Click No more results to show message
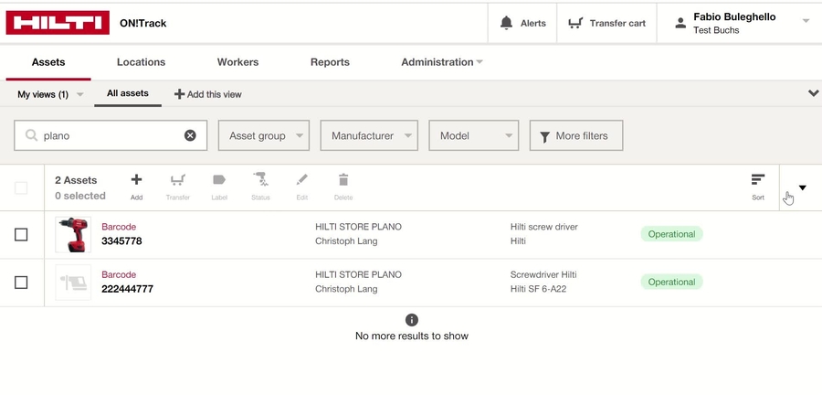822x395 pixels. click(x=412, y=336)
